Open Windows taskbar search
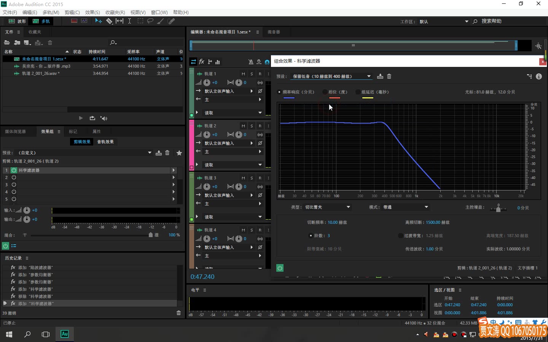Viewport: 548px width, 342px height. (x=27, y=334)
